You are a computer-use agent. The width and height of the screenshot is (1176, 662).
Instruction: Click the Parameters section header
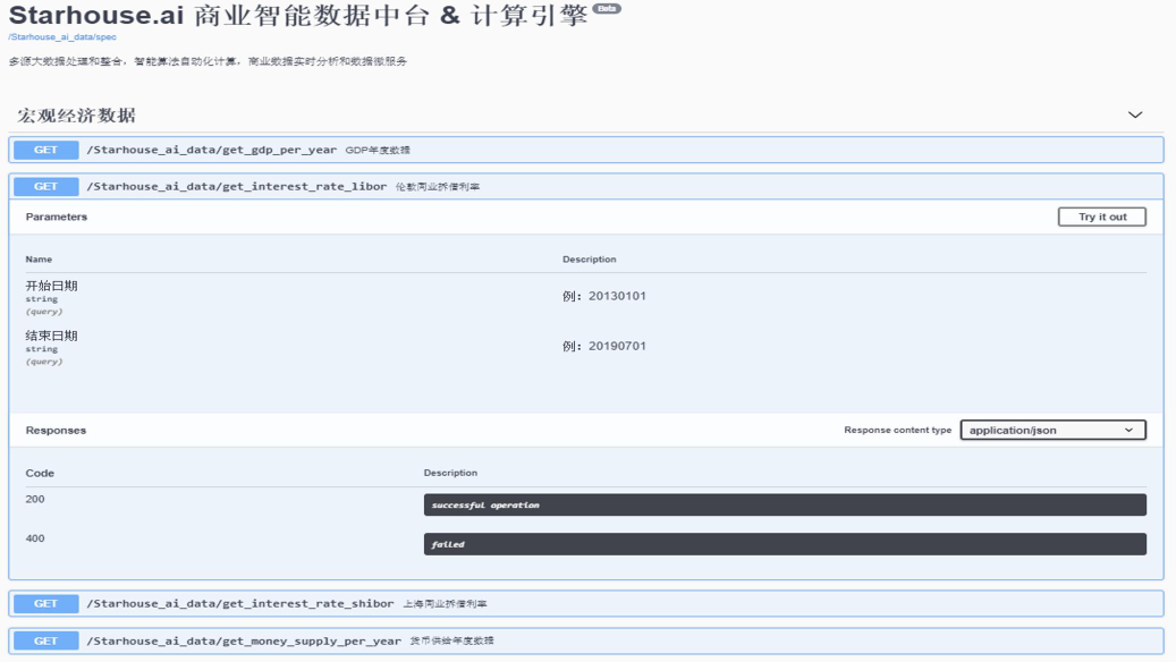[57, 217]
